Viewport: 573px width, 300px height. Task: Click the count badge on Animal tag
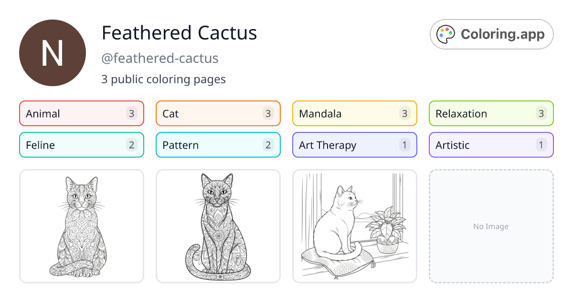point(132,113)
